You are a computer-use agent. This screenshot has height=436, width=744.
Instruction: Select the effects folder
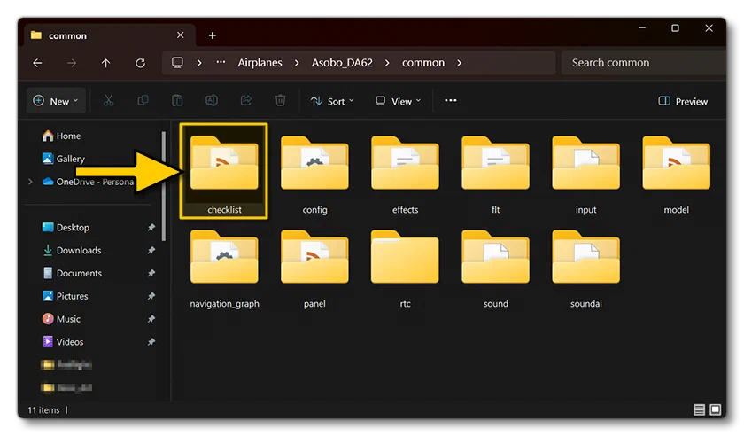click(x=406, y=175)
